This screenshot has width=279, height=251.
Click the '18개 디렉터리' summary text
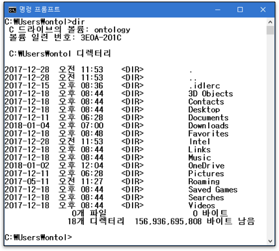click(96, 222)
